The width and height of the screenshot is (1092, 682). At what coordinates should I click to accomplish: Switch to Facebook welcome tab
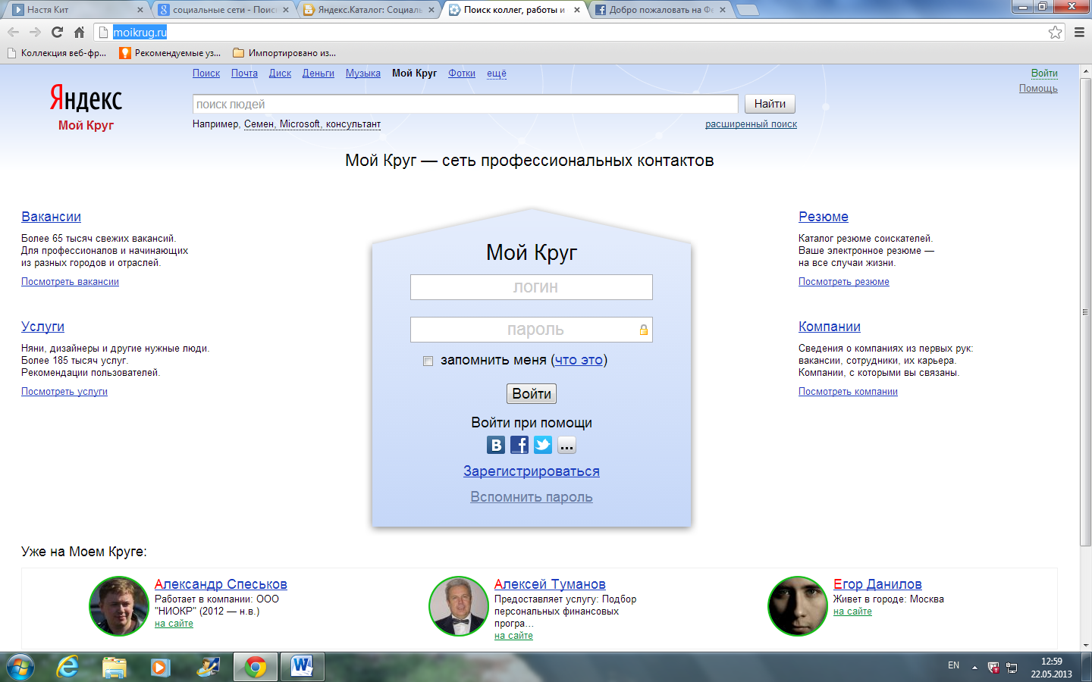coord(661,10)
